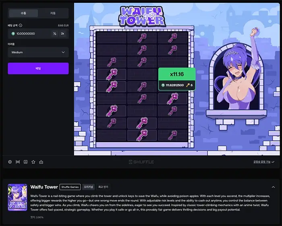Click the bottom row empty left tile
The height and width of the screenshot is (226, 282).
[x=112, y=135]
